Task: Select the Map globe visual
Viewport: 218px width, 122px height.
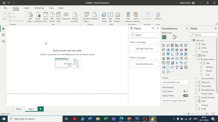Action: (x=163, y=59)
